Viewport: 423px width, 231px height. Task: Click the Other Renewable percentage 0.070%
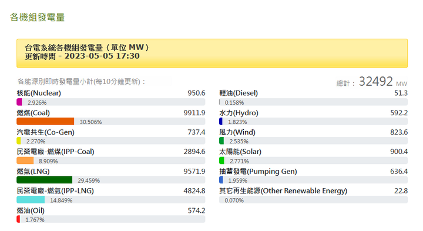pyautogui.click(x=234, y=200)
